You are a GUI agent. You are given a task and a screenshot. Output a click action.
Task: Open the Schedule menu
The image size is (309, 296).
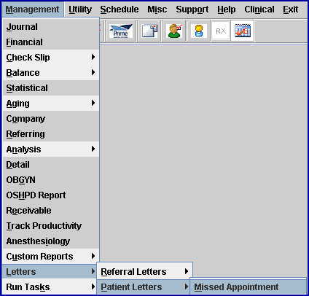120,9
